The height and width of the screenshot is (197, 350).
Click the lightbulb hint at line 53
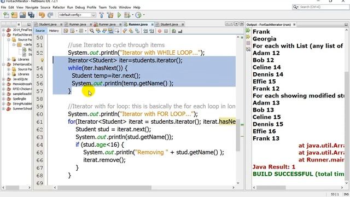[42, 60]
